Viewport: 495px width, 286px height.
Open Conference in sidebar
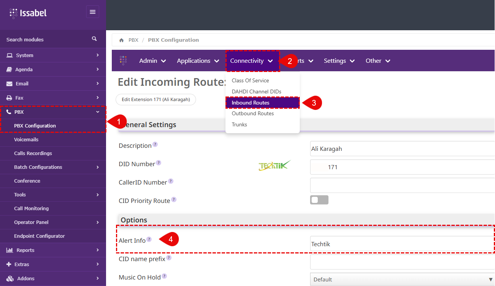pyautogui.click(x=27, y=181)
